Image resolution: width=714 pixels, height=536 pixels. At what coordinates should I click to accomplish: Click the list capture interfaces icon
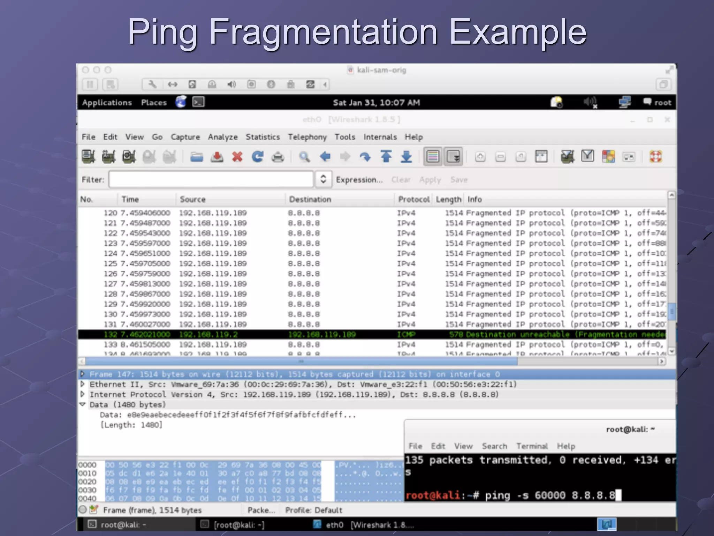pos(89,157)
